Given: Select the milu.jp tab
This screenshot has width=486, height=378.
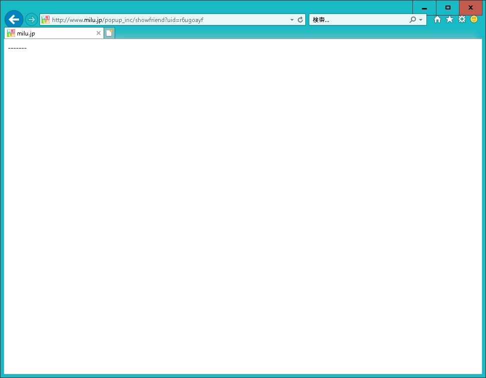Looking at the screenshot, I should [x=50, y=33].
